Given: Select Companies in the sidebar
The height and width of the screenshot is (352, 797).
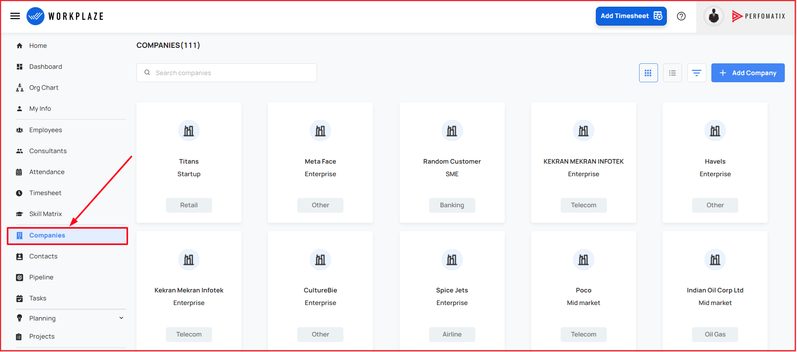Looking at the screenshot, I should click(67, 236).
